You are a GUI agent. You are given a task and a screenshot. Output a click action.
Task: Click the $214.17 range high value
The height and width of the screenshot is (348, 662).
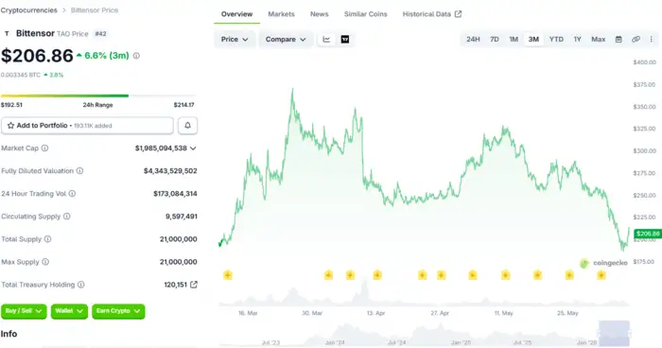(x=184, y=105)
